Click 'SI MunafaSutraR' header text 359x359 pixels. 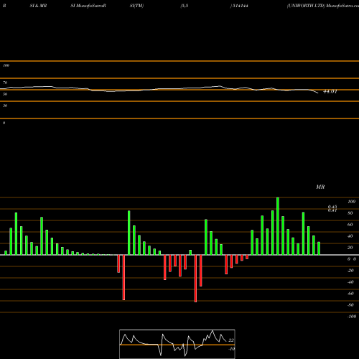tap(88, 6)
